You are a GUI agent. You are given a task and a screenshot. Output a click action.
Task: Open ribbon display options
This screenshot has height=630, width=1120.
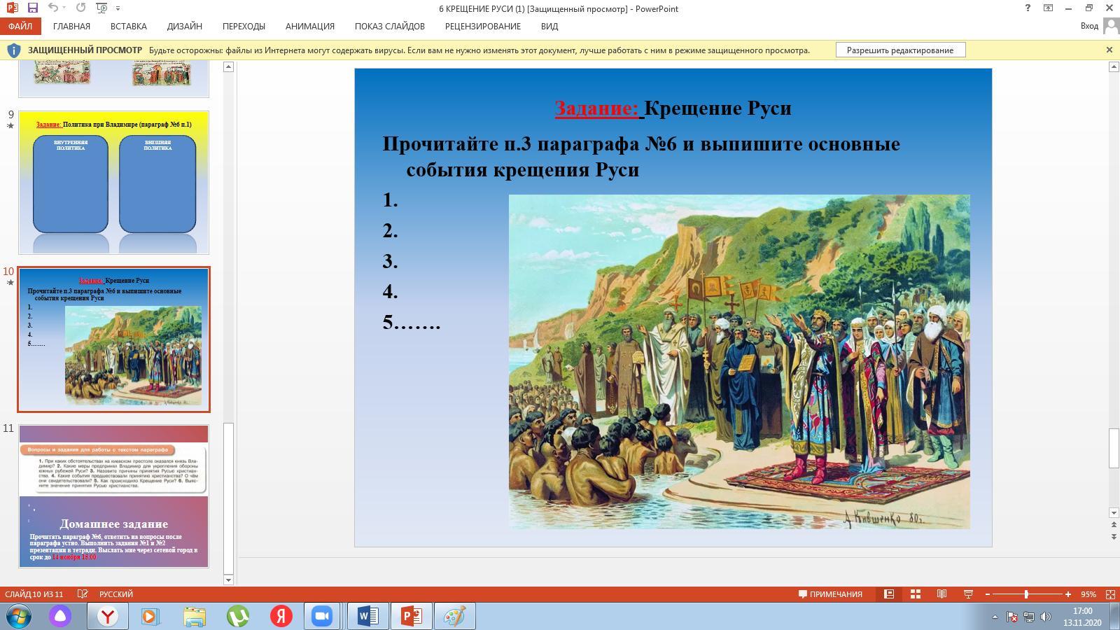[x=1048, y=8]
